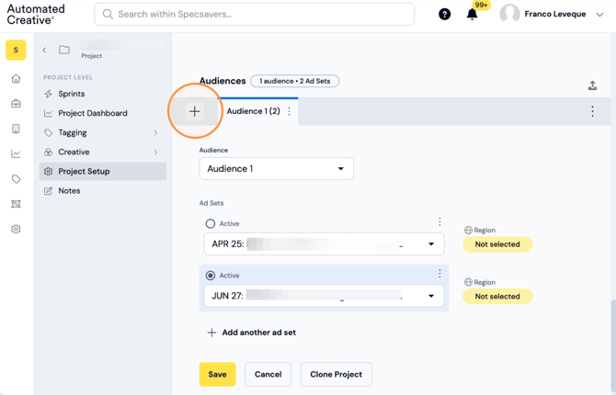Click Not selected region for JUN 27 ad set

[x=497, y=297]
